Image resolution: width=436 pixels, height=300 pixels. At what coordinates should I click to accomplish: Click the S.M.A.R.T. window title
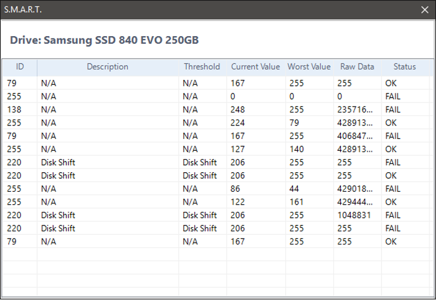tap(23, 9)
